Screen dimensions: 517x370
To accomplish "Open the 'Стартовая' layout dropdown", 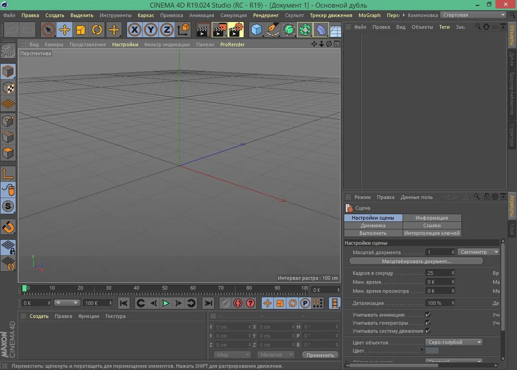I will tap(473, 15).
